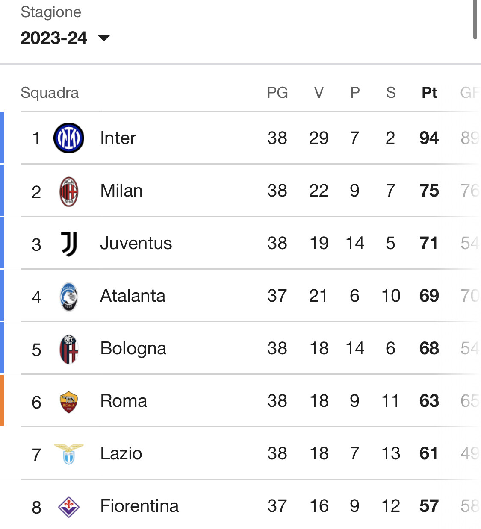Click the Lazio eagle crest
Image resolution: width=481 pixels, height=529 pixels.
click(68, 454)
